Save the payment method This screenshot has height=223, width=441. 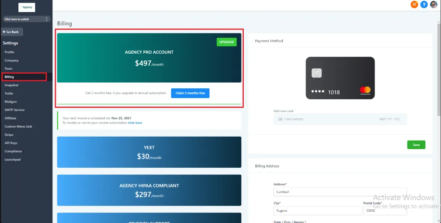(x=416, y=145)
